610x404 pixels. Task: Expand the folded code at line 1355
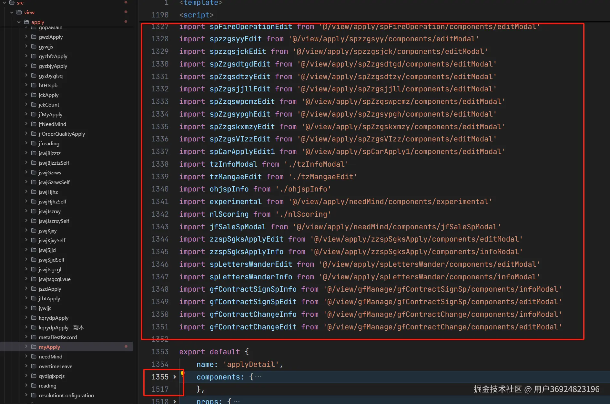click(174, 377)
